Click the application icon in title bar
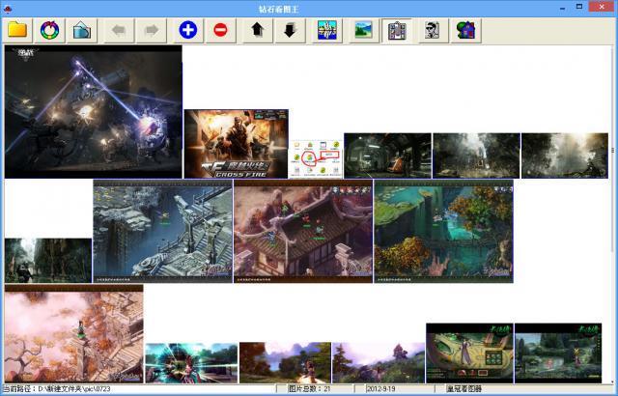Viewport: 618px width, 396px height. click(x=8, y=8)
